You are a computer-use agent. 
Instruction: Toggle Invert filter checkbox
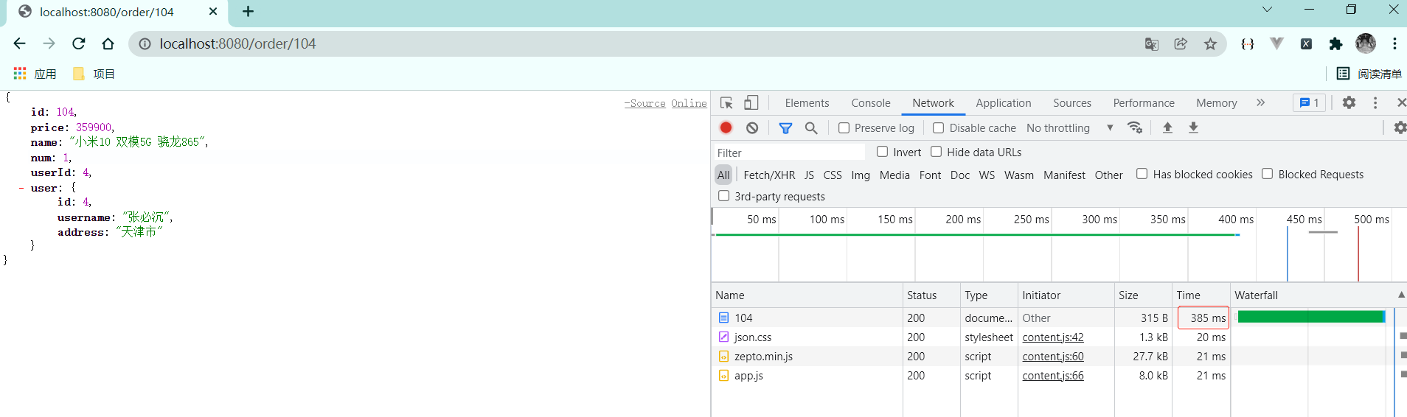(x=882, y=151)
